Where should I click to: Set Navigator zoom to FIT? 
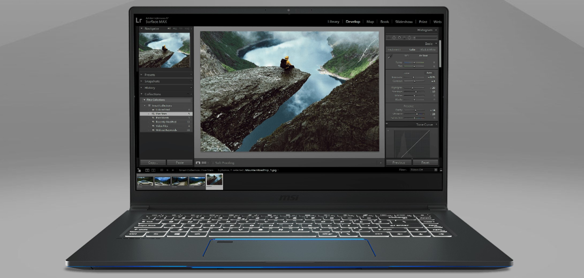point(169,28)
